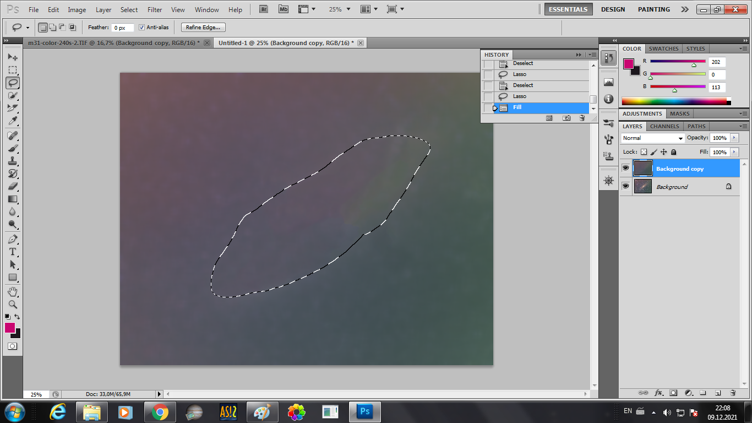
Task: Toggle lock image pixels
Action: tap(654, 152)
